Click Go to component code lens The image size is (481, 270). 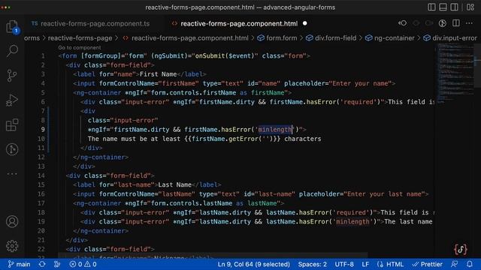80,47
